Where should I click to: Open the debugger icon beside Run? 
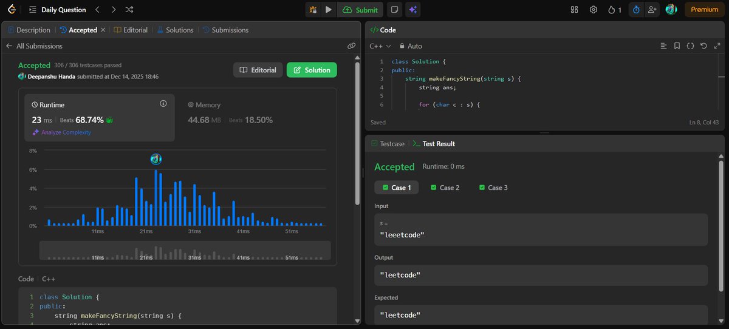[x=313, y=10]
